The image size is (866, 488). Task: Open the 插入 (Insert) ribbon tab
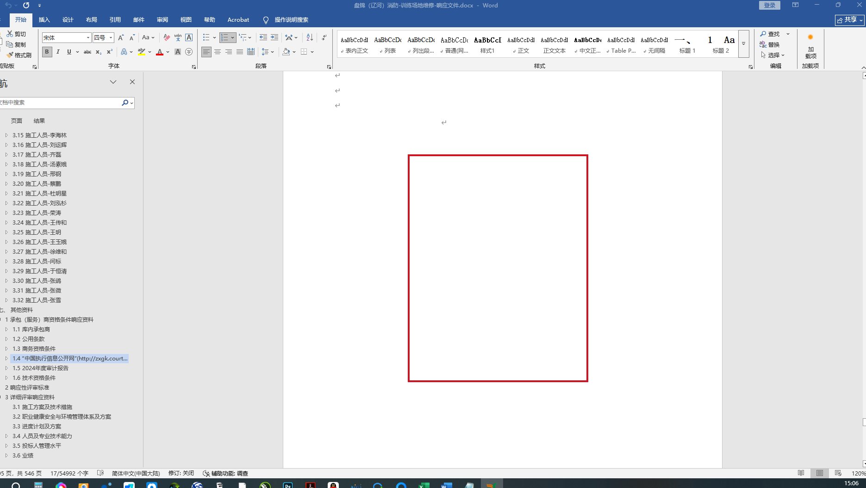point(44,20)
